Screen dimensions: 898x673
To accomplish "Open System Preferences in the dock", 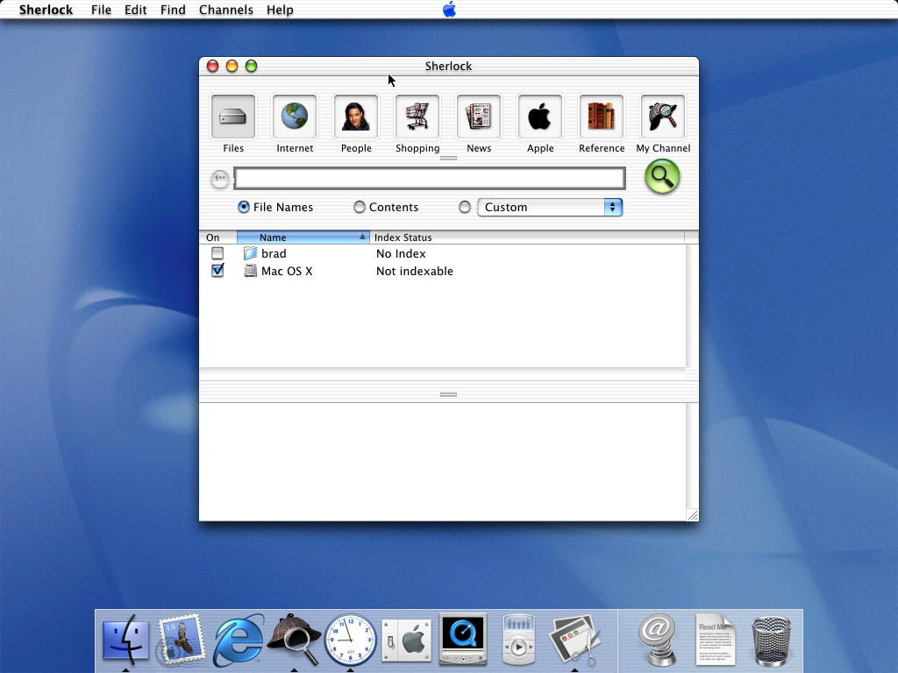I will coord(407,641).
